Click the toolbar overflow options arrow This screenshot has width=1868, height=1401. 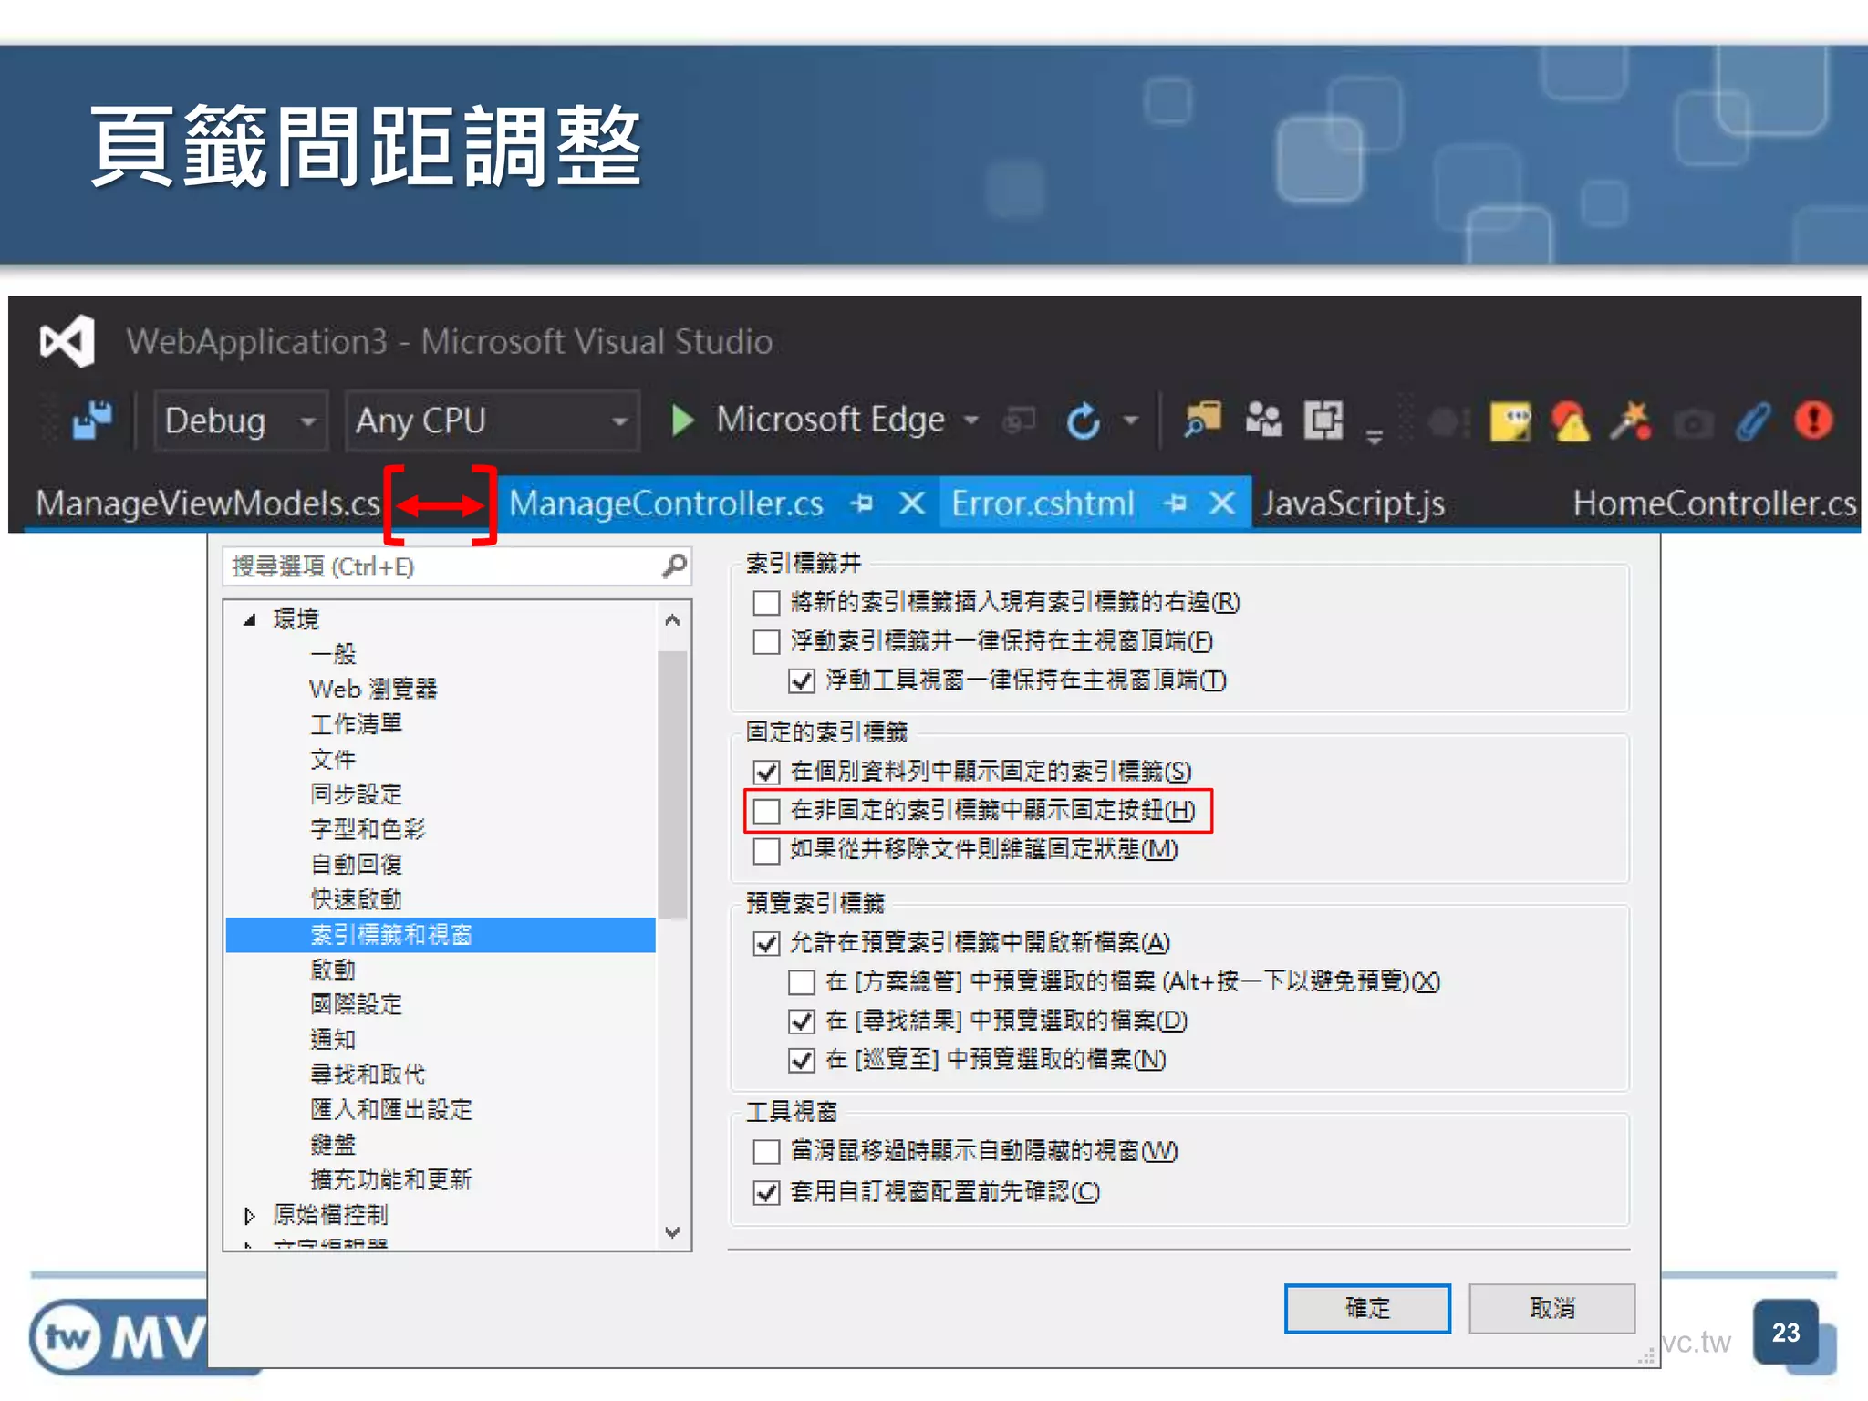pos(1375,438)
